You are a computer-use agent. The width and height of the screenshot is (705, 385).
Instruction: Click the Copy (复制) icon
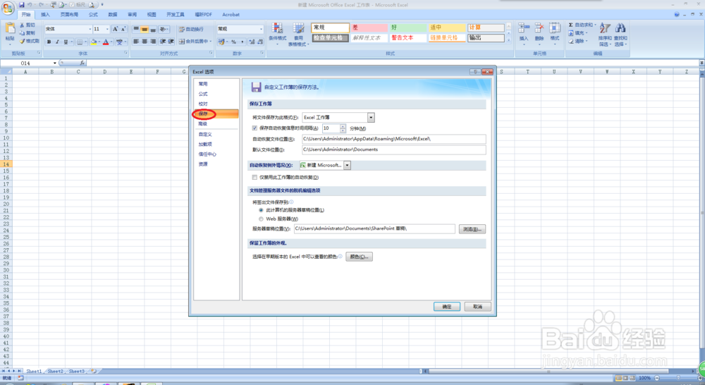[22, 33]
